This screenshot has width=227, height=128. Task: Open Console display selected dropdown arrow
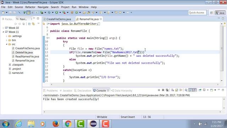[207, 90]
